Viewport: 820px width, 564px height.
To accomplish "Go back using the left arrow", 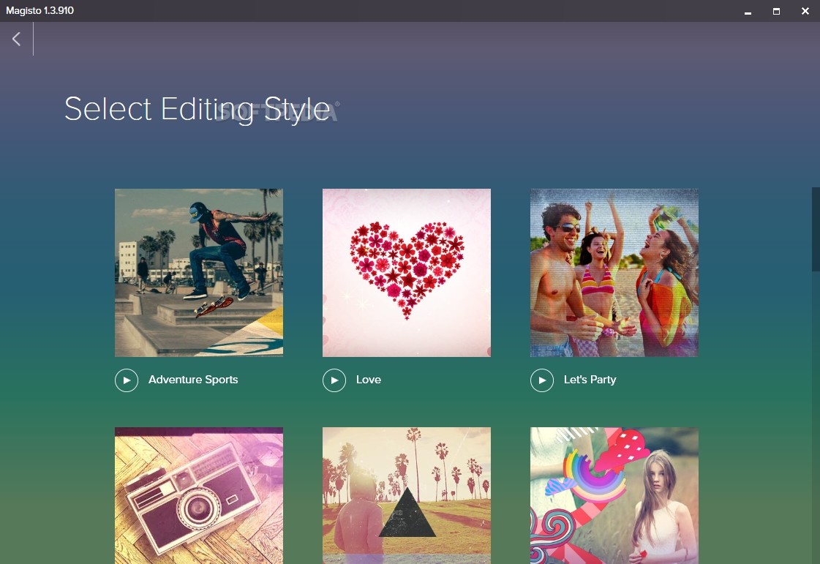I will pyautogui.click(x=17, y=39).
